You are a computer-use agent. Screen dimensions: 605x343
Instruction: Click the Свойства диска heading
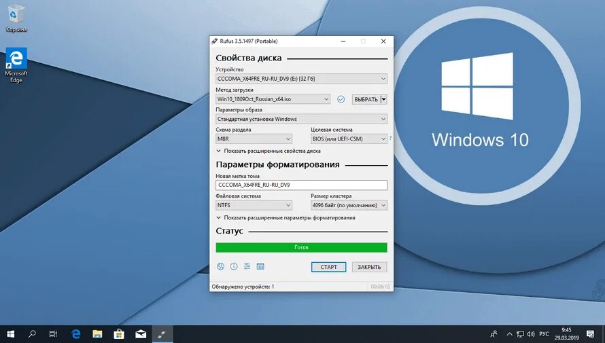pos(249,58)
